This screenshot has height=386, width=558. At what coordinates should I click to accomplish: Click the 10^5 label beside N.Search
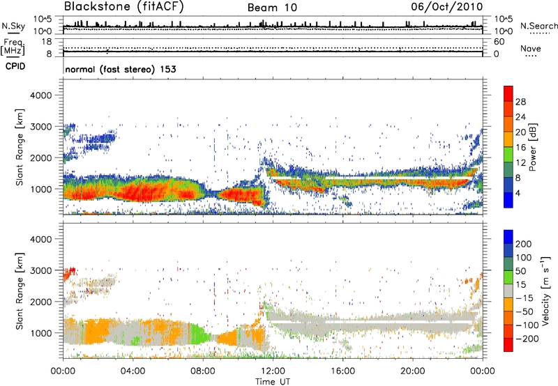tap(504, 20)
